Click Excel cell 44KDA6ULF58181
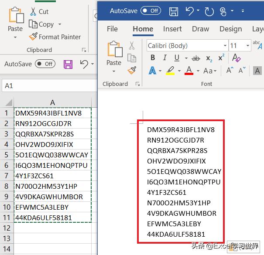The width and height of the screenshot is (264, 255). point(52,218)
